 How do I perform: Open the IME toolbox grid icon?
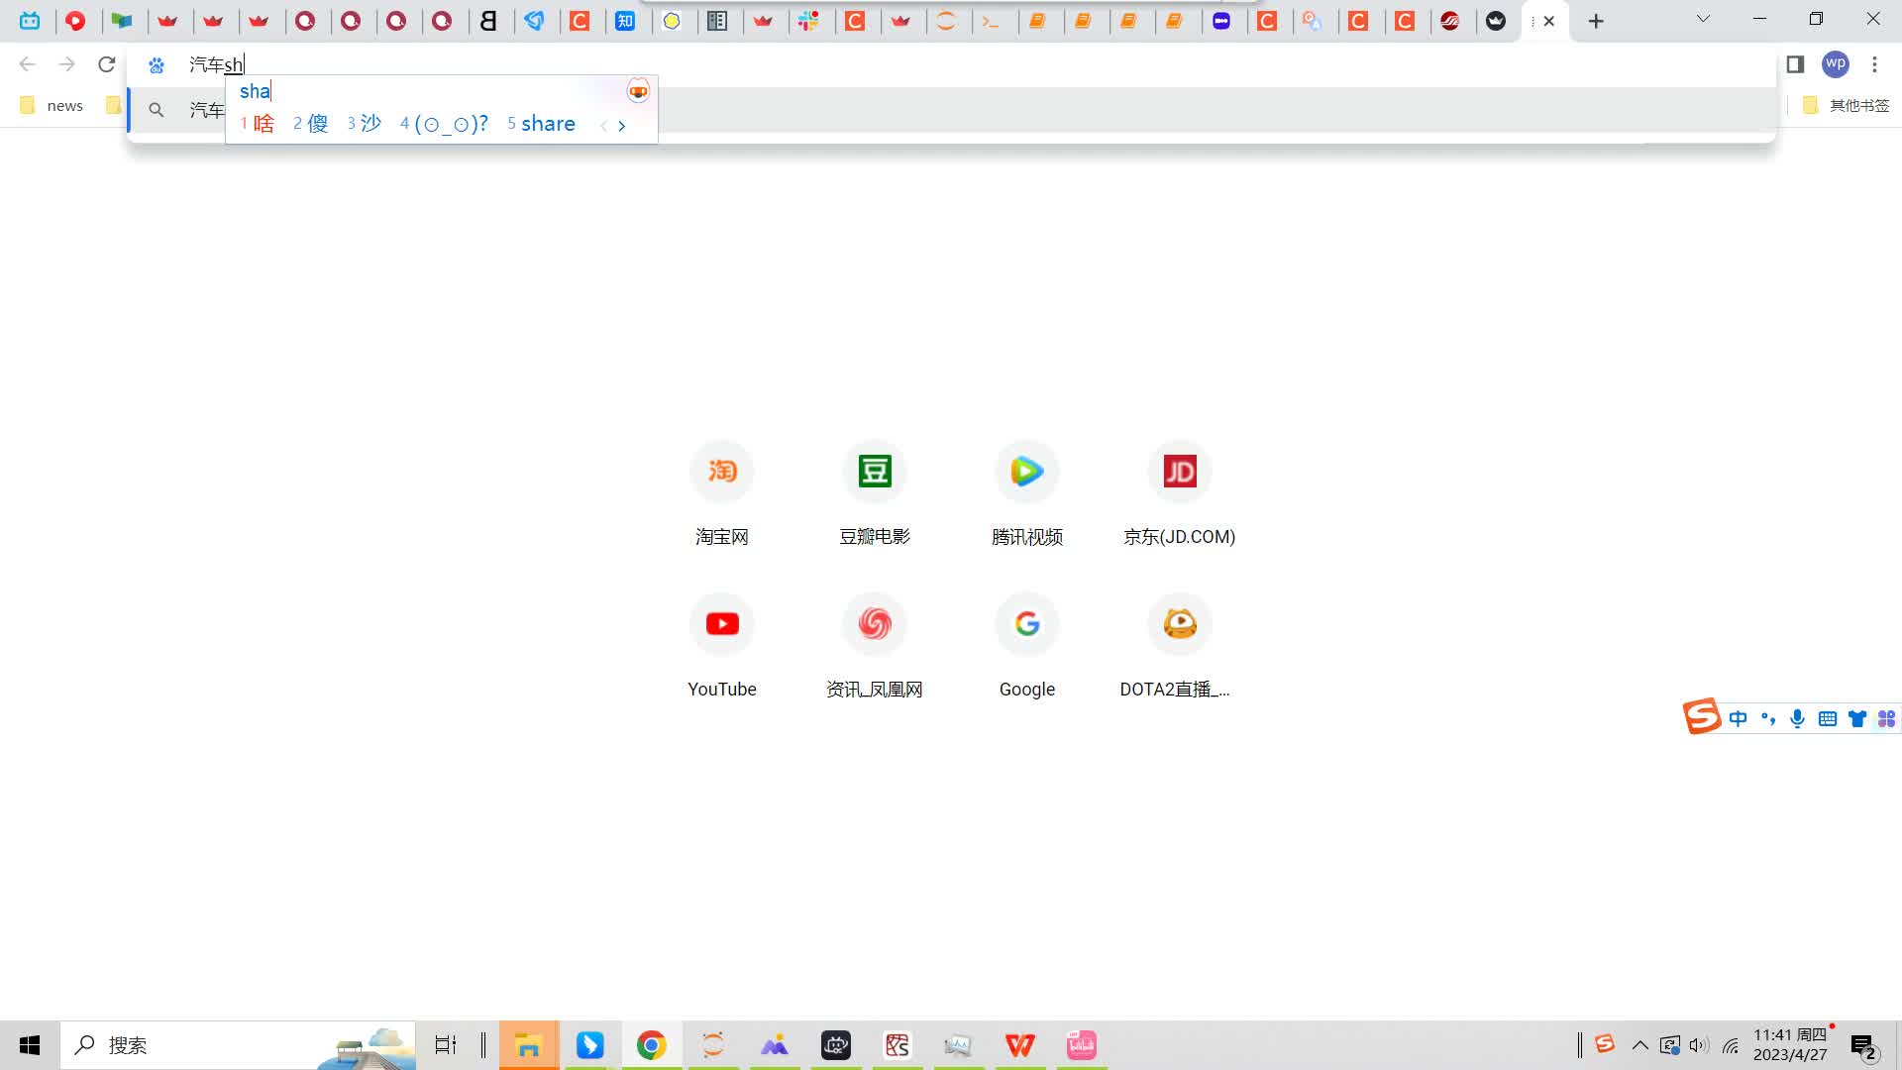coord(1886,719)
